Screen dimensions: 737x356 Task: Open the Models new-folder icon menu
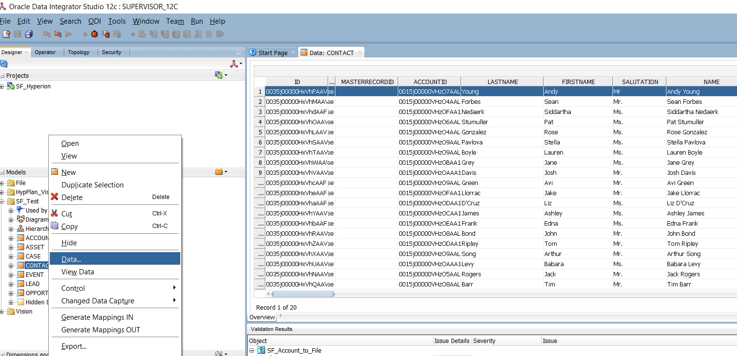click(x=220, y=172)
